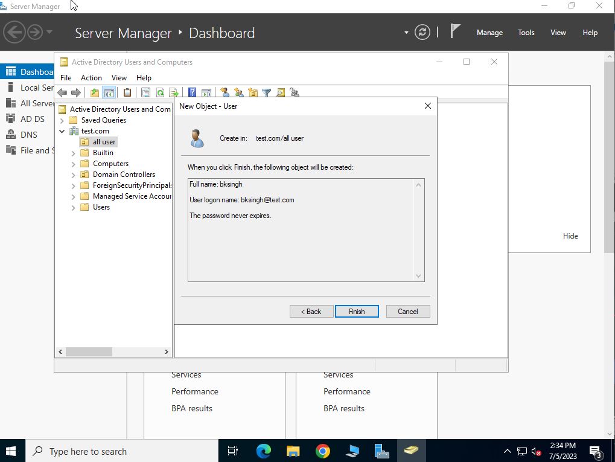Image resolution: width=615 pixels, height=462 pixels.
Task: Click the ADUC toolbar Forward arrow
Action: pyautogui.click(x=75, y=92)
